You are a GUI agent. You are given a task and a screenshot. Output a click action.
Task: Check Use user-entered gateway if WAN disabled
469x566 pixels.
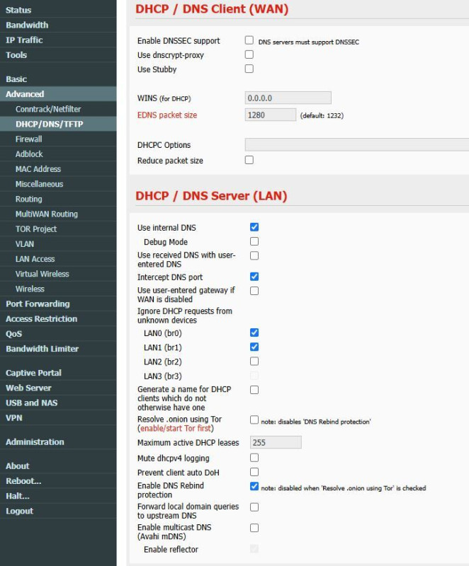point(254,291)
